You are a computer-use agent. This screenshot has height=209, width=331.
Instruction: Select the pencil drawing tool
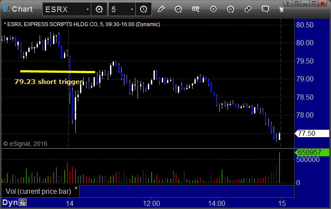tap(161, 9)
